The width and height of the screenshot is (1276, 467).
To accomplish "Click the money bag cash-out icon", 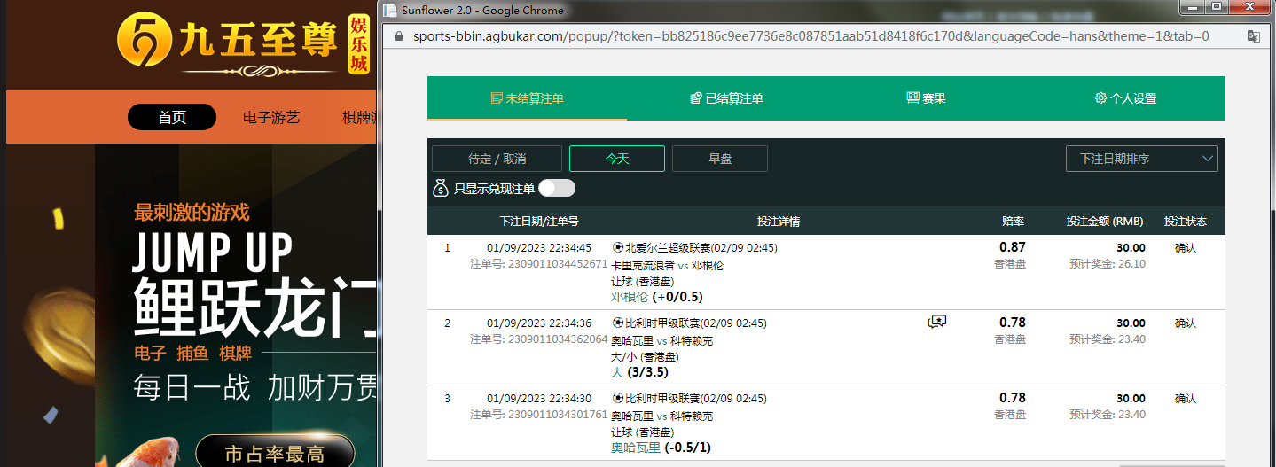I will [x=441, y=188].
